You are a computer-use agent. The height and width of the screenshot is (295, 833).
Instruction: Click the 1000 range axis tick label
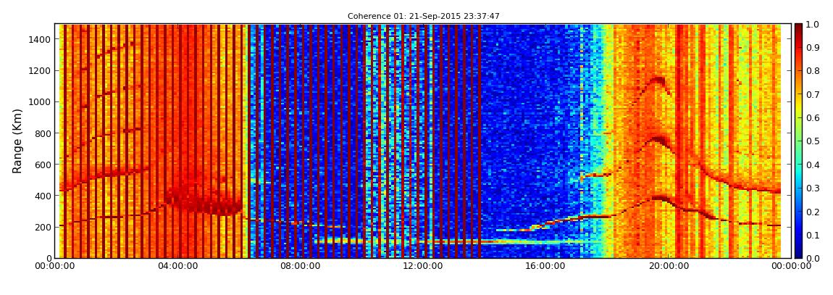click(41, 102)
